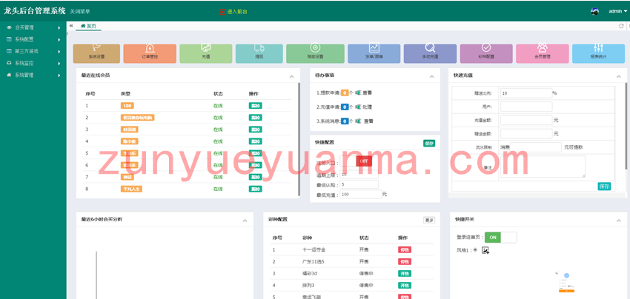Open the 手动充值 magnifier tile
The height and width of the screenshot is (299, 630).
click(x=430, y=53)
